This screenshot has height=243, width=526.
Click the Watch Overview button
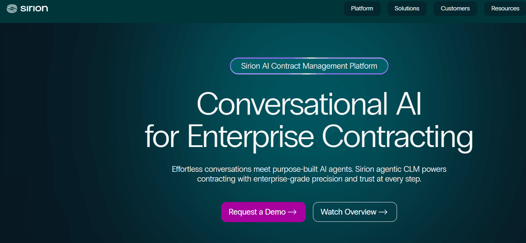355,212
